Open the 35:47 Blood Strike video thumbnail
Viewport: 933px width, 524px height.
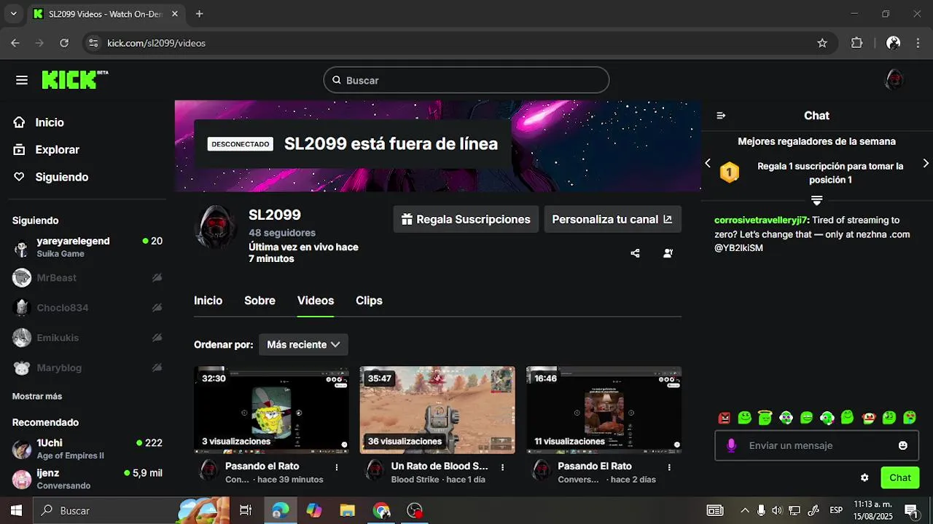pyautogui.click(x=437, y=410)
